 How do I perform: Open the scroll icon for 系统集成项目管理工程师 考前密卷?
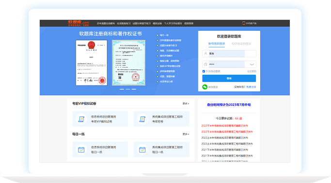[x=142, y=119]
